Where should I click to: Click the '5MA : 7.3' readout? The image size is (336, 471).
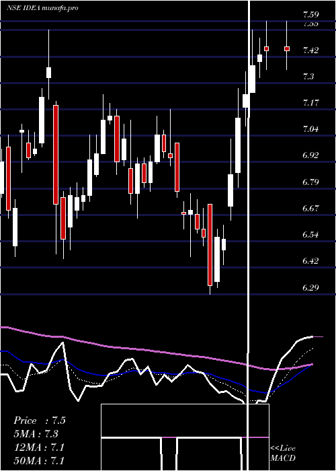pos(36,434)
